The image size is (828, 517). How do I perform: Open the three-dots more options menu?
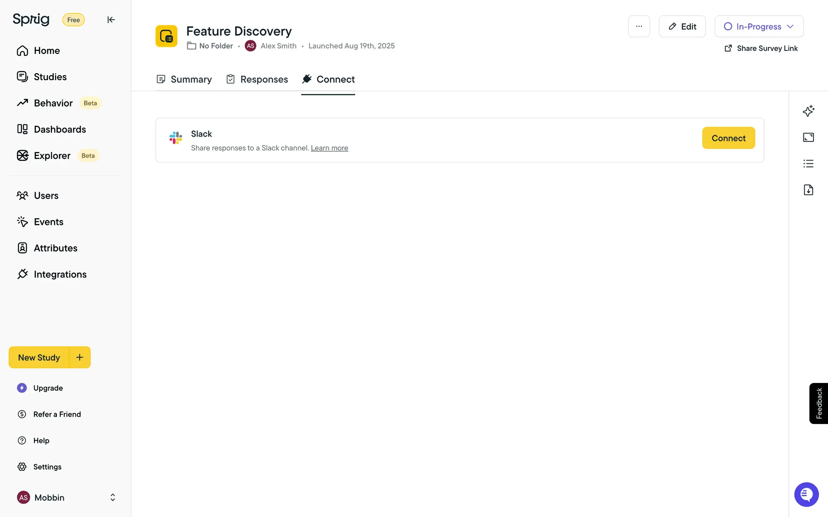(639, 26)
